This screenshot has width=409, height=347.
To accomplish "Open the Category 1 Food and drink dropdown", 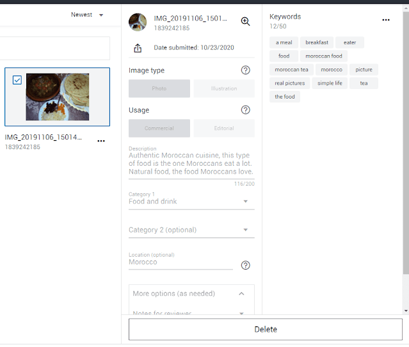I will [191, 202].
